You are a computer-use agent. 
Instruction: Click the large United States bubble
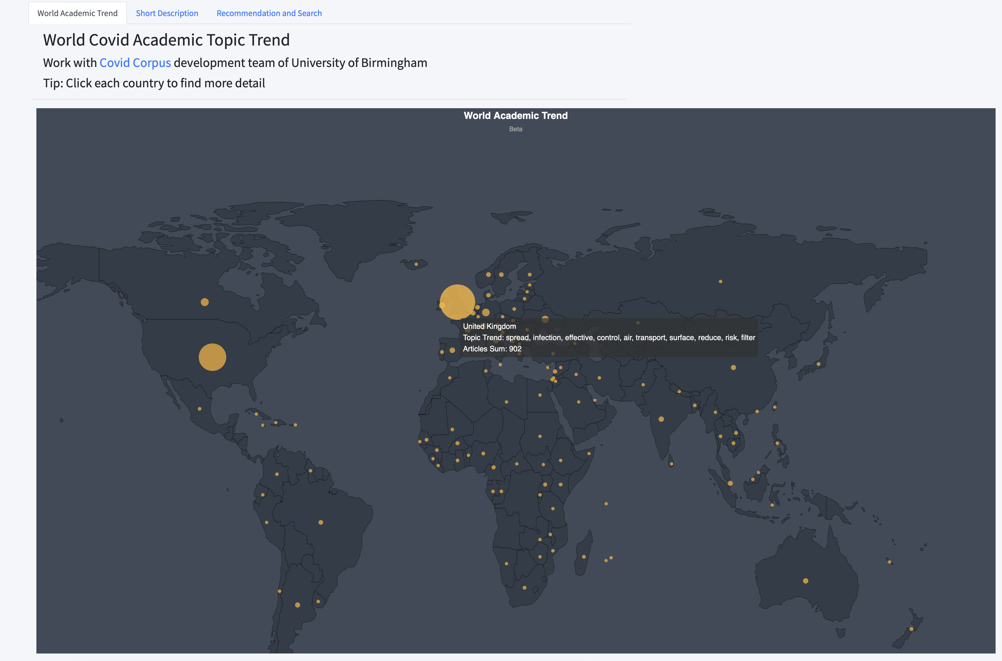coord(212,357)
